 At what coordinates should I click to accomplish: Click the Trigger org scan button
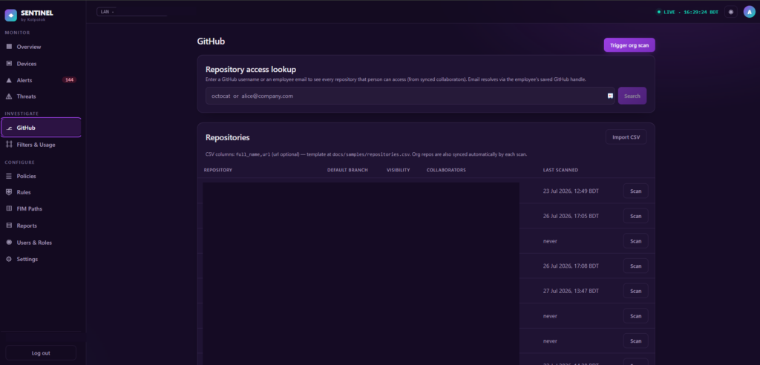pos(629,45)
